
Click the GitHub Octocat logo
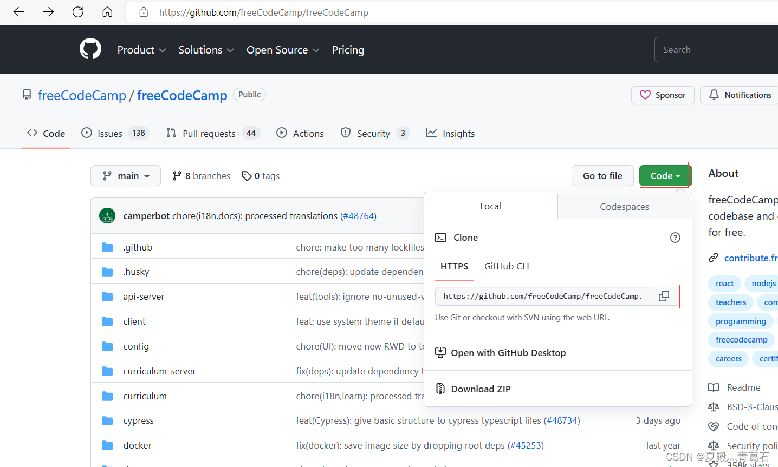click(90, 49)
